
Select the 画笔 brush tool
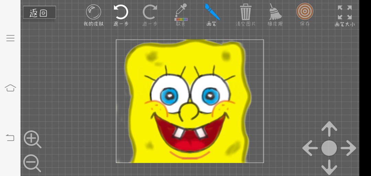coord(212,15)
